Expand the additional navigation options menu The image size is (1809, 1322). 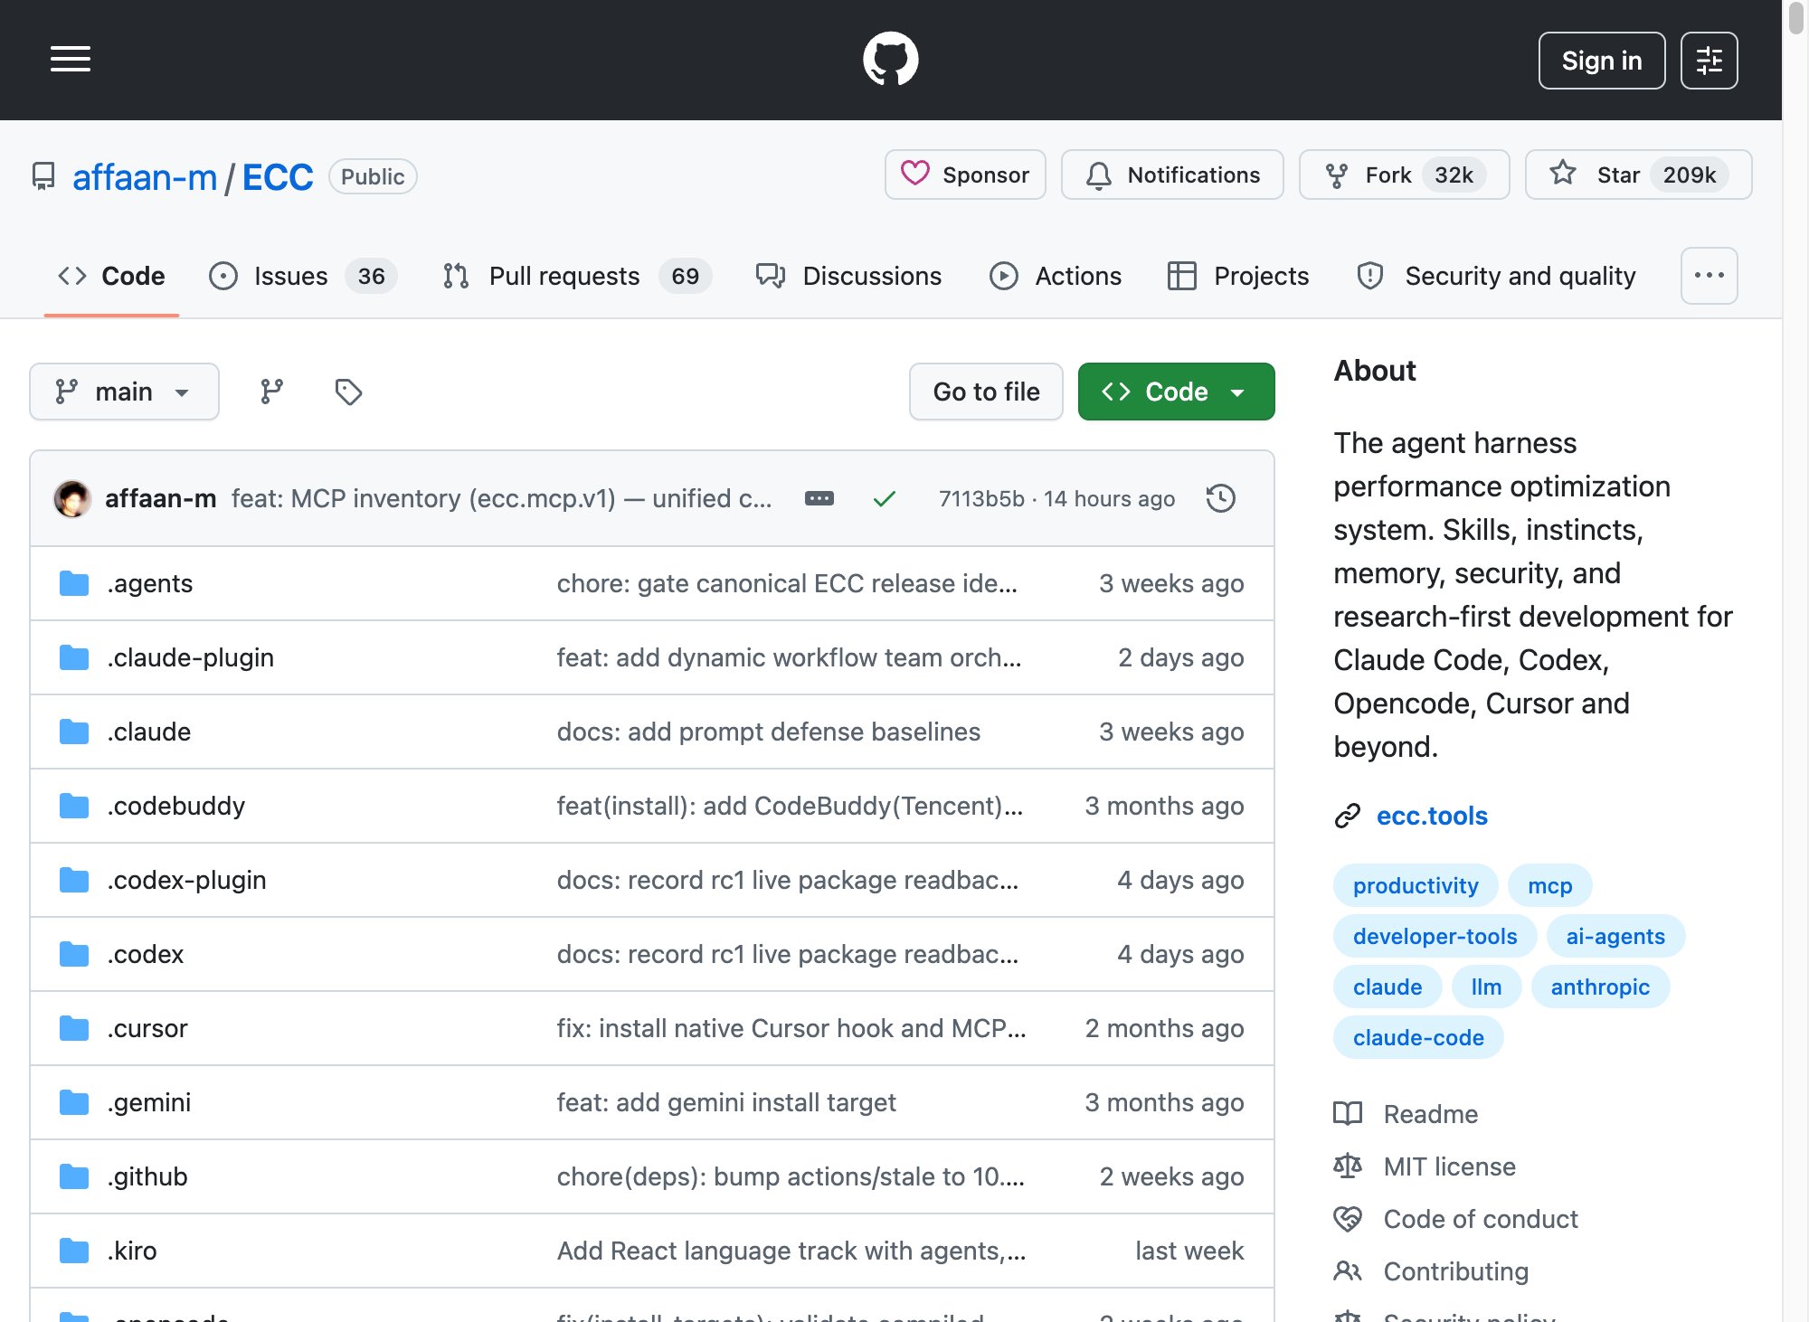pyautogui.click(x=1709, y=276)
